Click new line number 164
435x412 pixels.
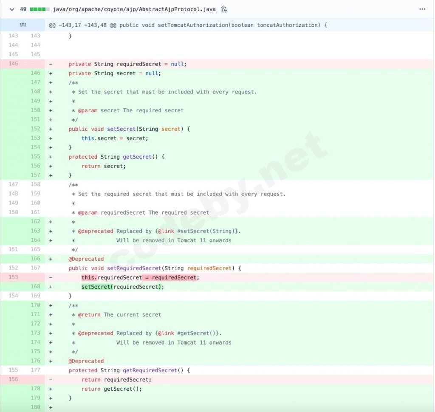click(x=35, y=240)
